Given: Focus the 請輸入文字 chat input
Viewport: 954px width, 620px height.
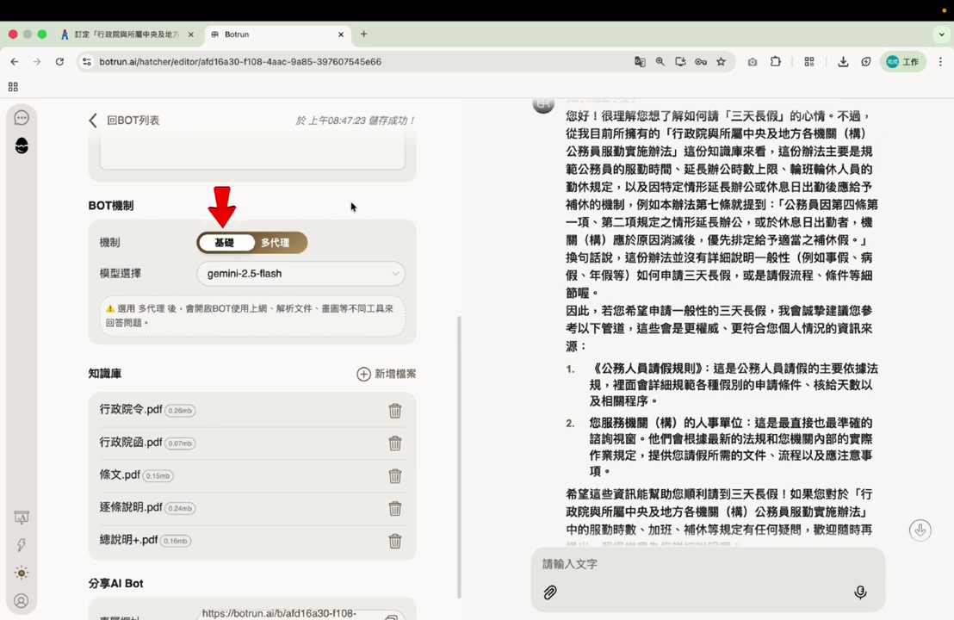Looking at the screenshot, I should point(708,564).
